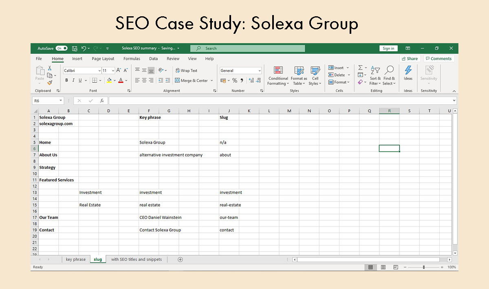The image size is (489, 289).
Task: Open the Page Layout tab
Action: pos(103,59)
